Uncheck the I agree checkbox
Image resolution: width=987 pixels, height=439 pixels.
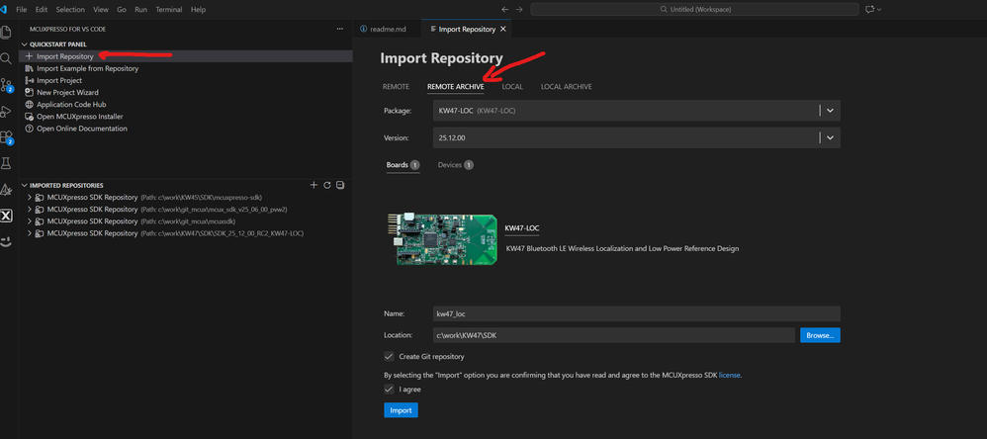pyautogui.click(x=390, y=390)
